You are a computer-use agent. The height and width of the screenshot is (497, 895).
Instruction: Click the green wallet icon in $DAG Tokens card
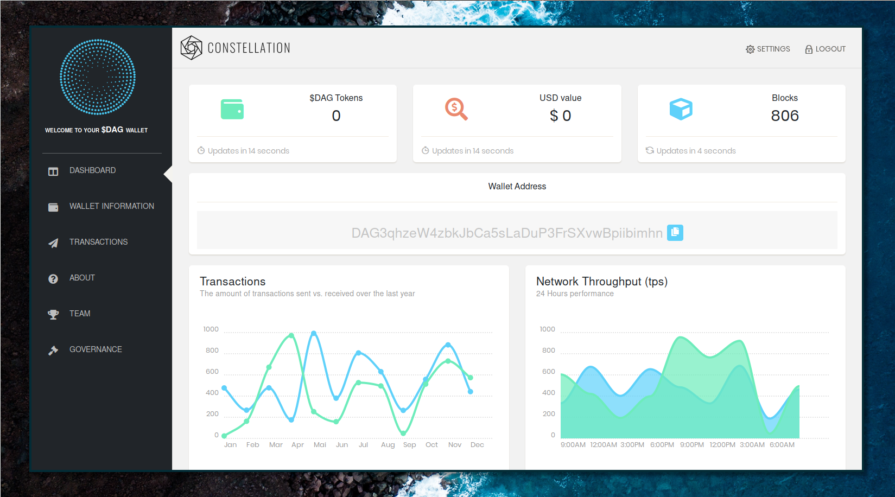click(232, 109)
